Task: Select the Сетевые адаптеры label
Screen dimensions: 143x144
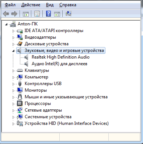Action: pyautogui.click(x=43, y=110)
